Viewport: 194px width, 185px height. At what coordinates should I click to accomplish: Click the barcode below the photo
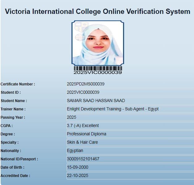point(97,68)
